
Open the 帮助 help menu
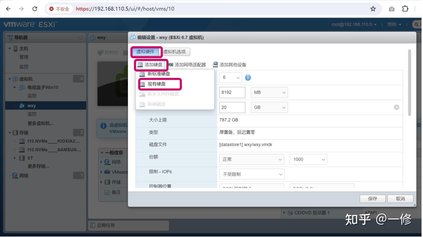coord(394,24)
